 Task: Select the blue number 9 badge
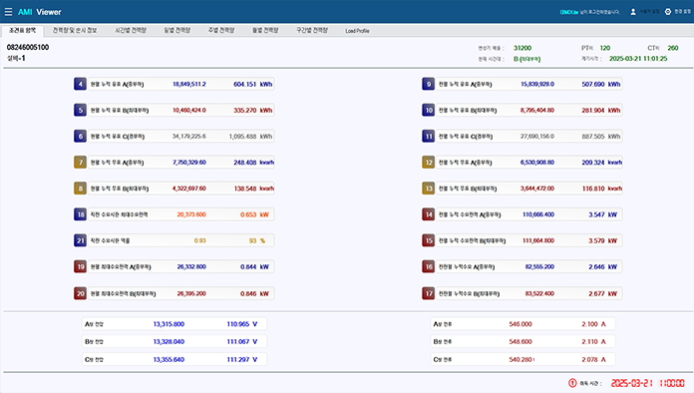pyautogui.click(x=429, y=84)
